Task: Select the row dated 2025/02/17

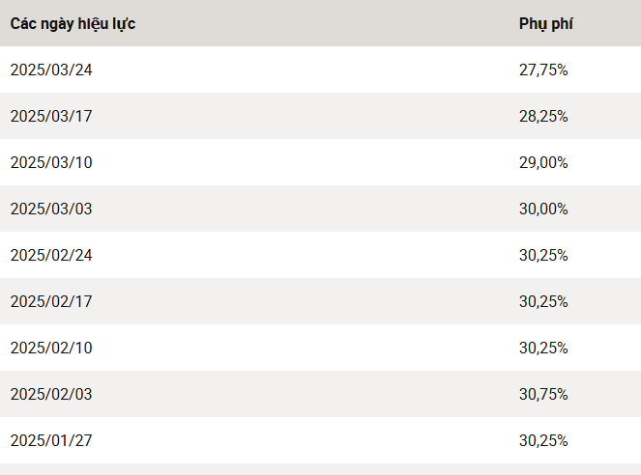Action: click(321, 301)
